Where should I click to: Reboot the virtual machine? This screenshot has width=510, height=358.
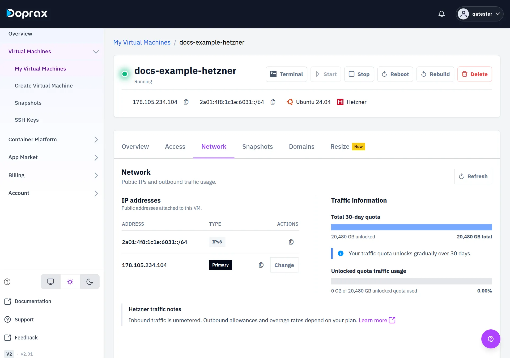pyautogui.click(x=395, y=74)
